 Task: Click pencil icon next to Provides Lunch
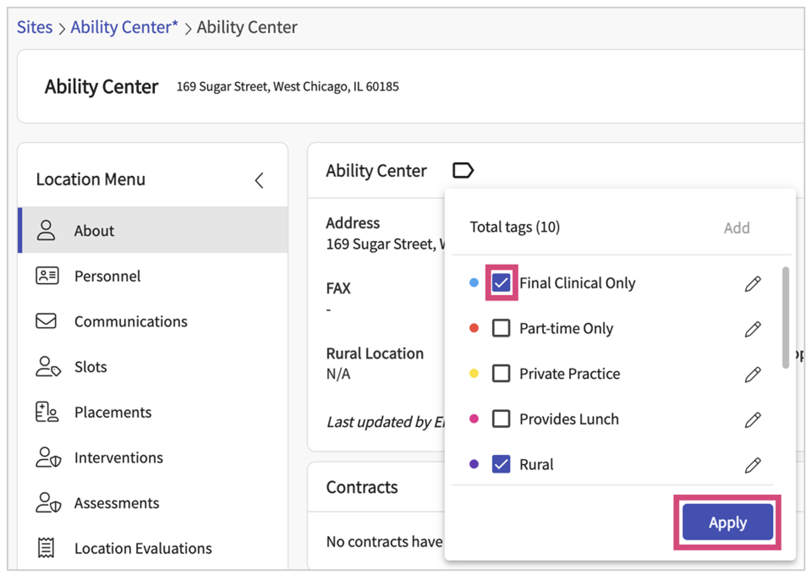click(753, 419)
